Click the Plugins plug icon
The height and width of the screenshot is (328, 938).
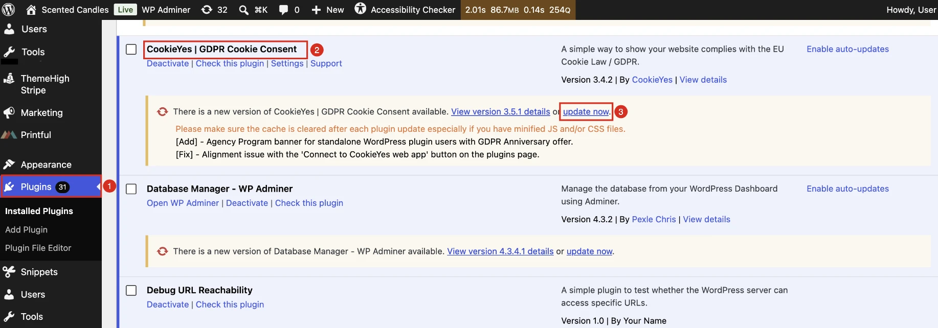click(x=9, y=187)
